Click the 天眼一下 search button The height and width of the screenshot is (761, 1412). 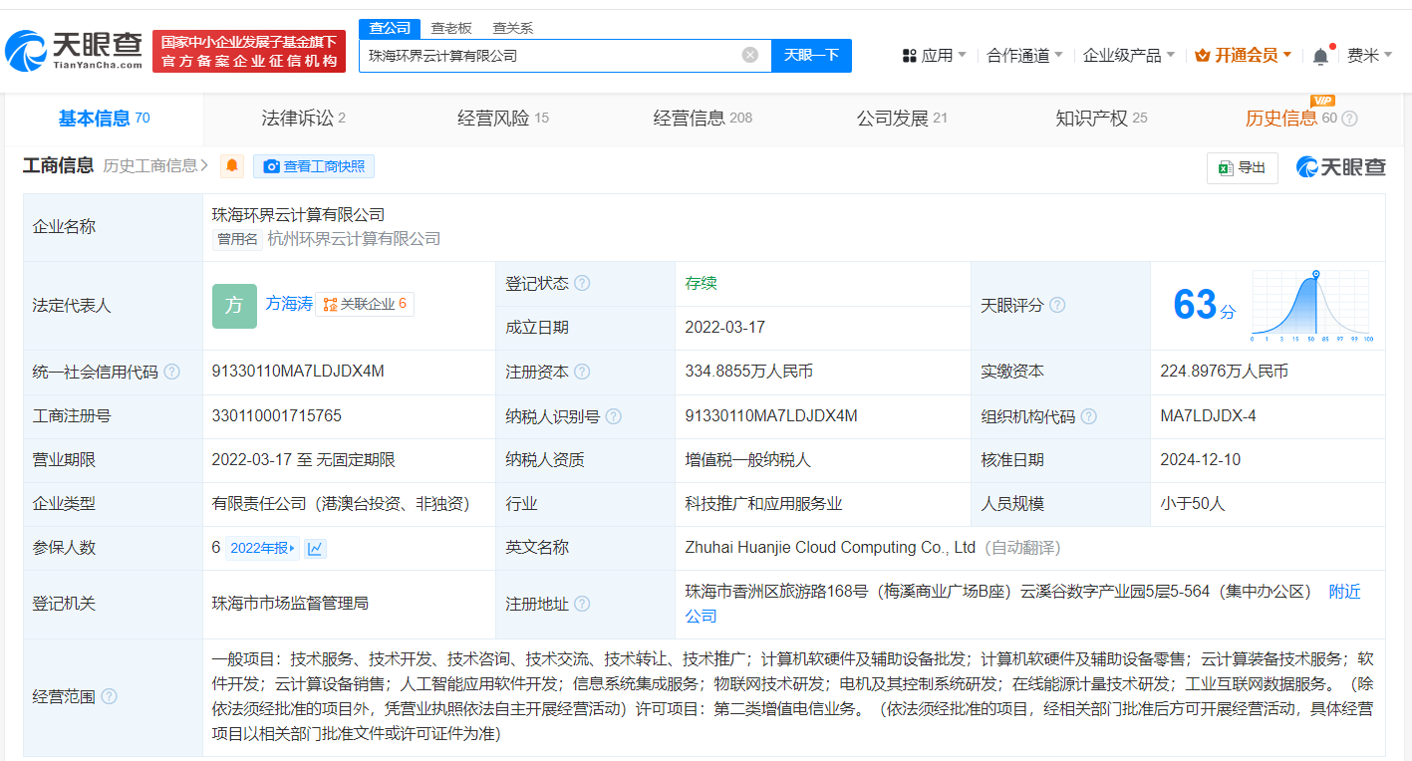pos(811,56)
